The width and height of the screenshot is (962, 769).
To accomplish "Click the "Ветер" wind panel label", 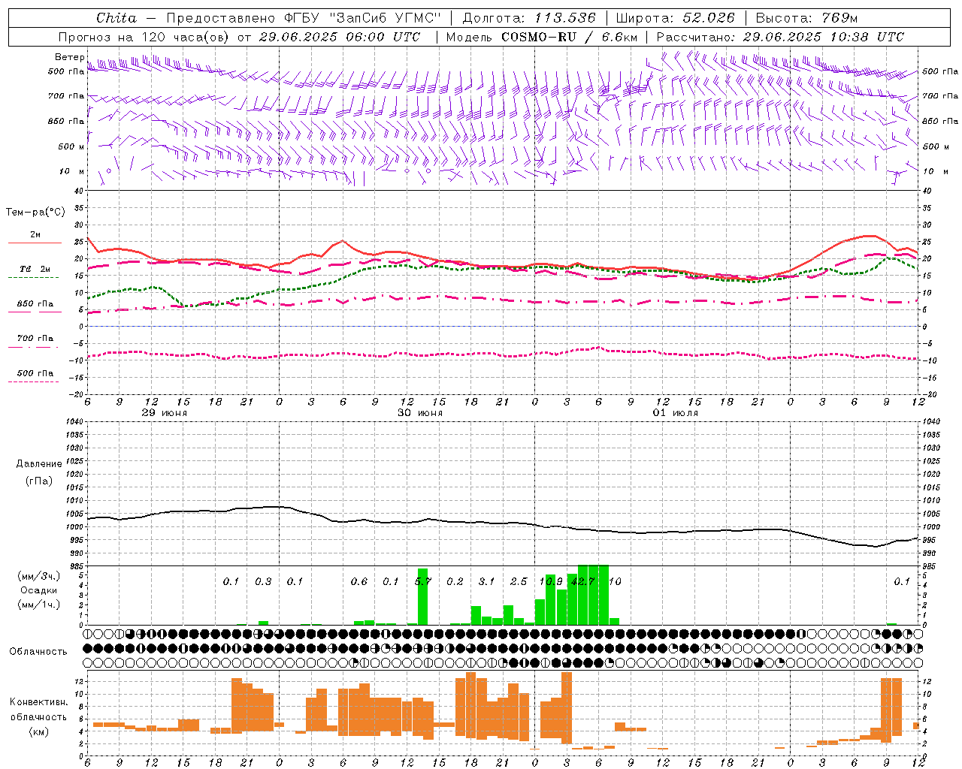I will coord(69,57).
